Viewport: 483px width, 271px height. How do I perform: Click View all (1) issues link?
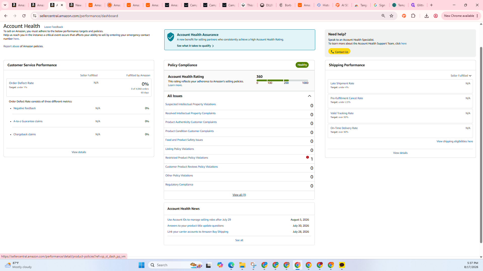(239, 195)
